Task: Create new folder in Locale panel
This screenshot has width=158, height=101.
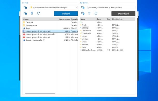Action: point(25,13)
